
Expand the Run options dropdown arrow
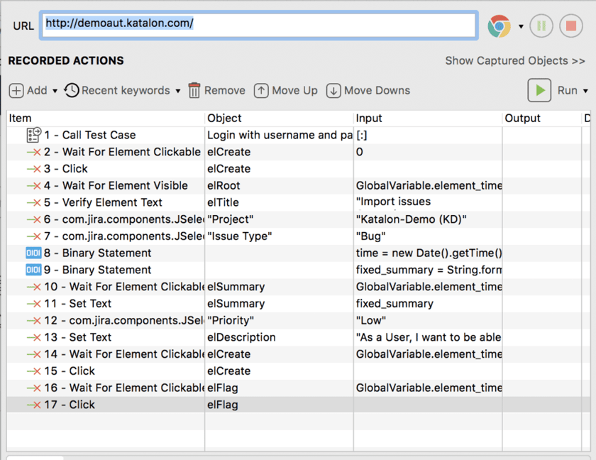585,91
